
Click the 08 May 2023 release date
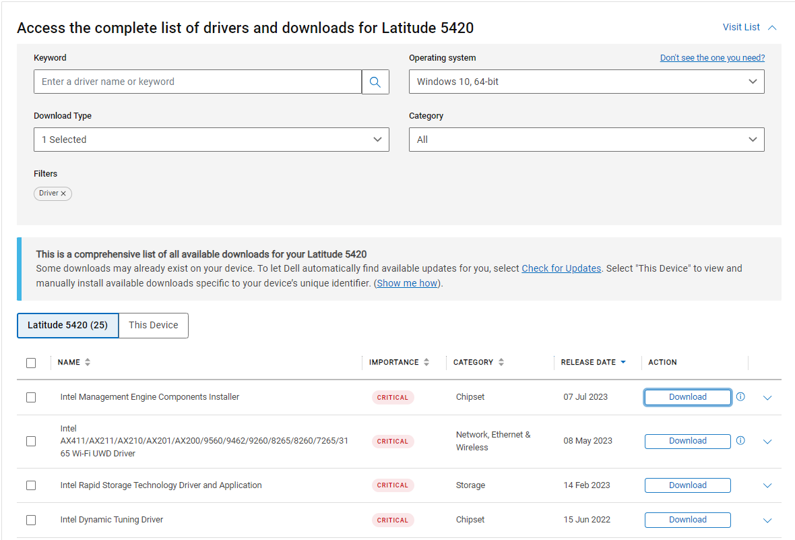click(587, 440)
